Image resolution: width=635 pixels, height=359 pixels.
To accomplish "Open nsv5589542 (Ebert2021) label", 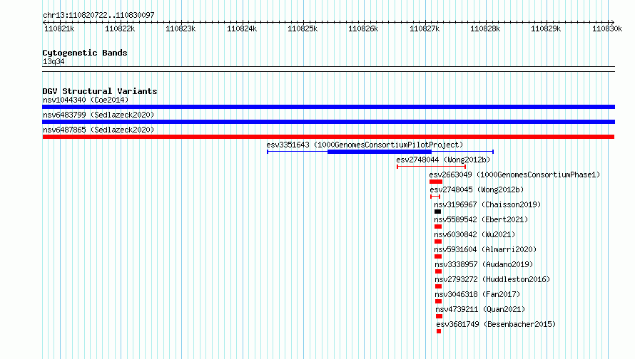I will 481,219.
